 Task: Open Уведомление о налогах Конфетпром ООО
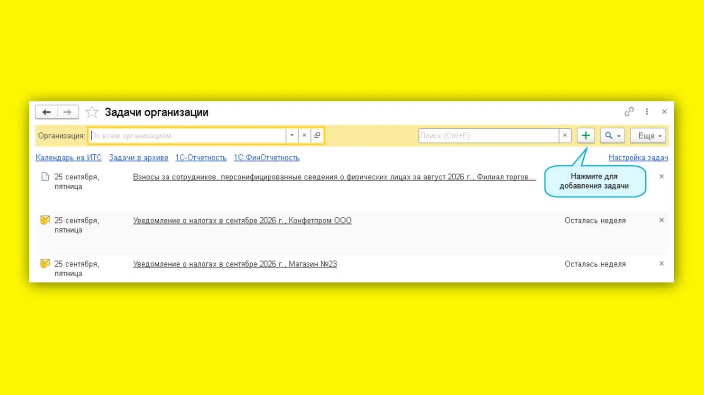(x=242, y=221)
